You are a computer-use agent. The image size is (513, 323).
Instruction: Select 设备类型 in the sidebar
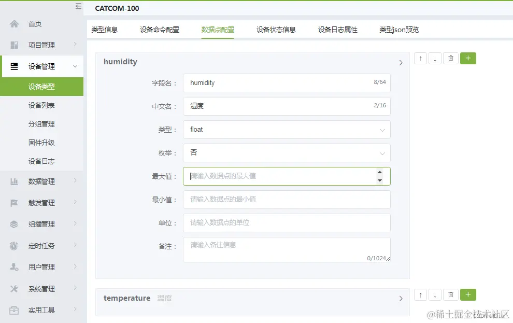coord(41,87)
